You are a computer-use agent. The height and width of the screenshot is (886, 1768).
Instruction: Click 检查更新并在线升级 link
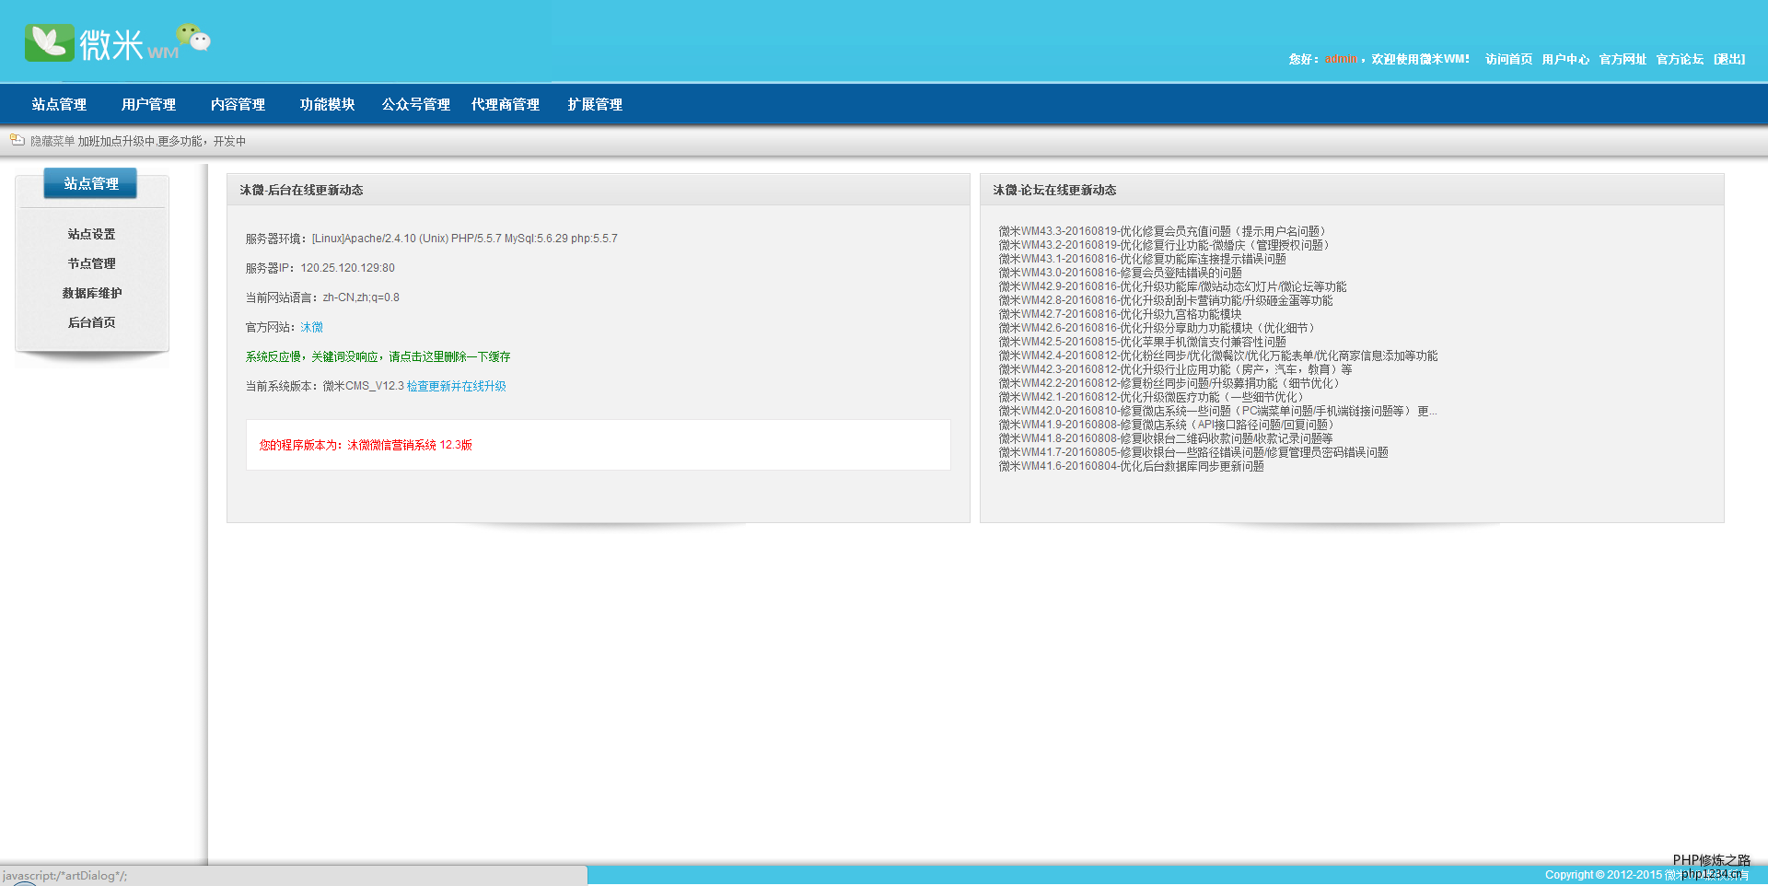click(x=456, y=386)
